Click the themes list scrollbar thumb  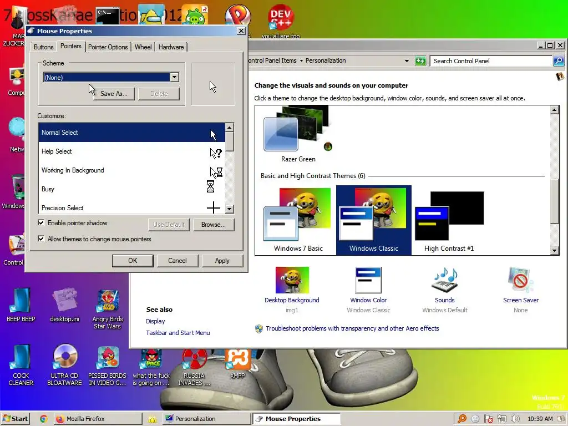[554, 201]
